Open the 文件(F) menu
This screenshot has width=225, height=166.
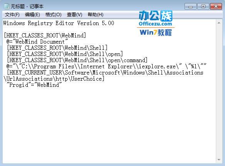coord(12,15)
